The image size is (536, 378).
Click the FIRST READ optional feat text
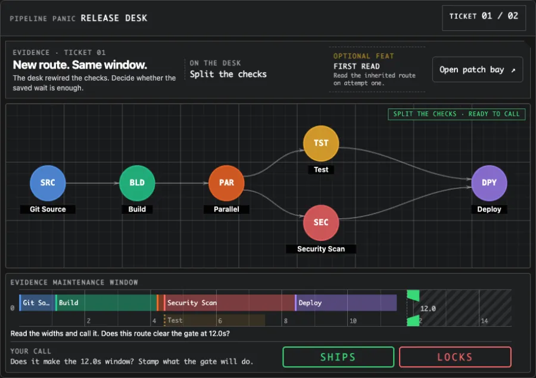point(357,66)
